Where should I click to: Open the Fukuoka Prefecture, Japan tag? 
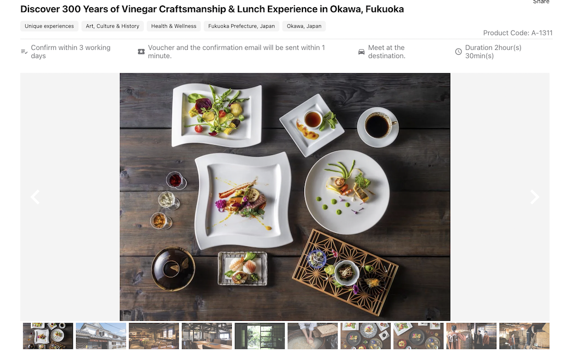[242, 26]
